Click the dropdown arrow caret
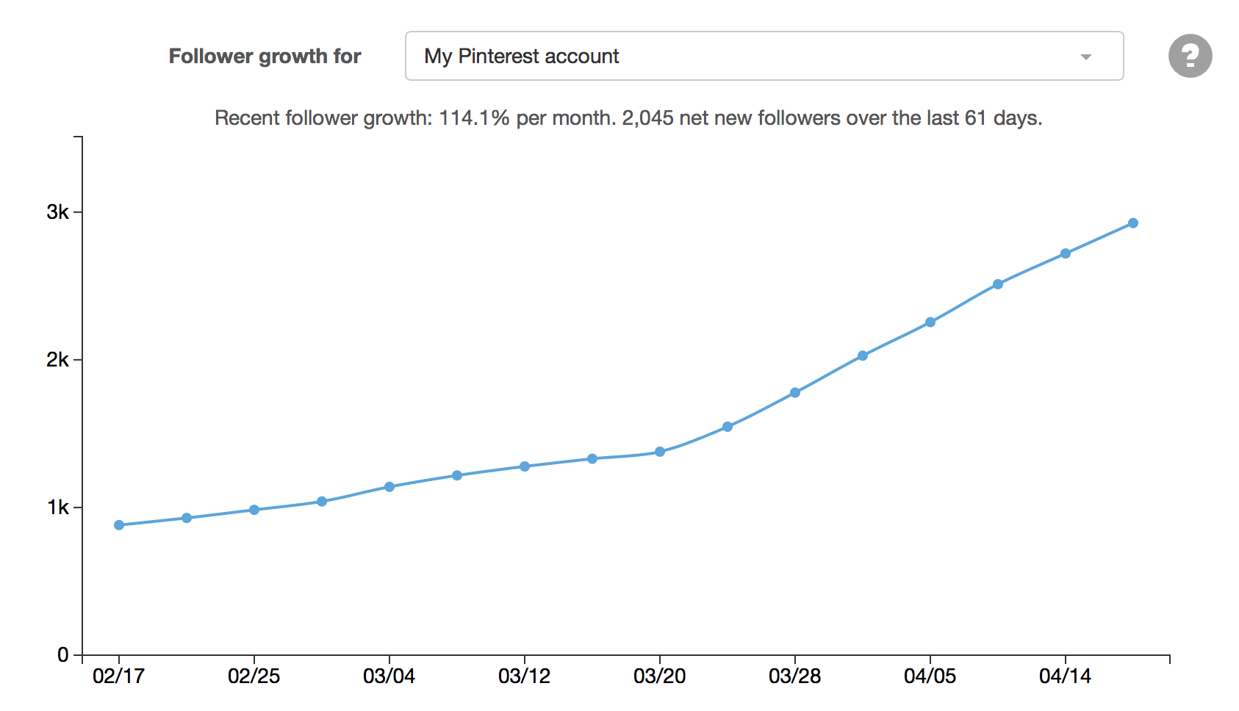The width and height of the screenshot is (1239, 711). coord(1085,57)
